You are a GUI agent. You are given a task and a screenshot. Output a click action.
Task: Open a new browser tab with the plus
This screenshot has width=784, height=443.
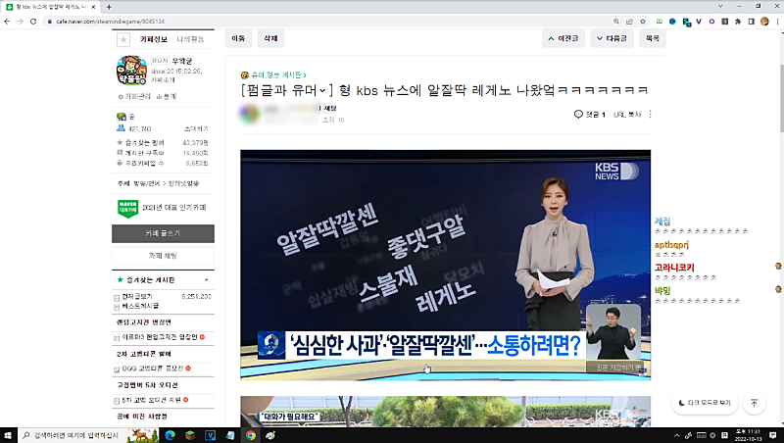[109, 7]
